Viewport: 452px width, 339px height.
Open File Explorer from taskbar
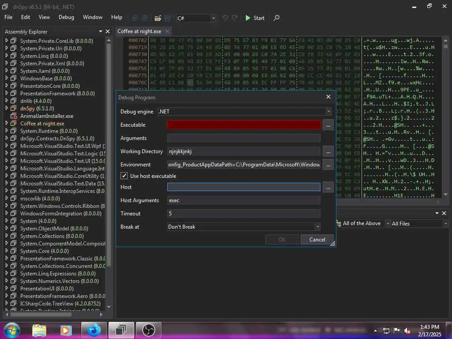39,330
